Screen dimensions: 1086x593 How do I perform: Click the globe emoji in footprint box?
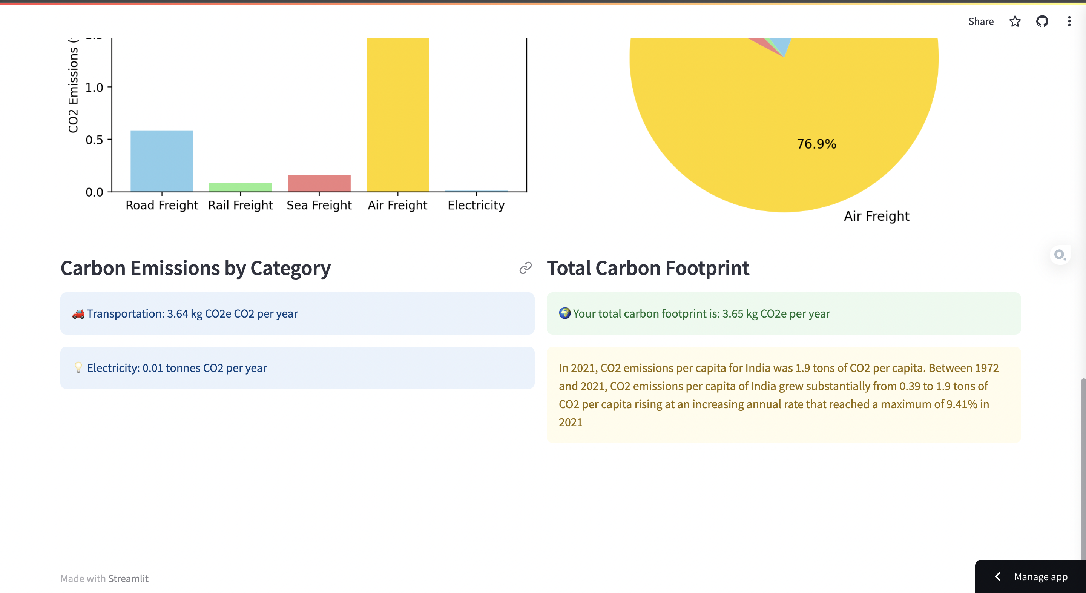tap(564, 313)
